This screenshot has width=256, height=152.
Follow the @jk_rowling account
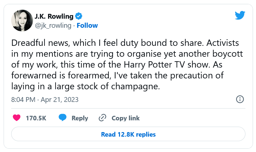pyautogui.click(x=87, y=25)
